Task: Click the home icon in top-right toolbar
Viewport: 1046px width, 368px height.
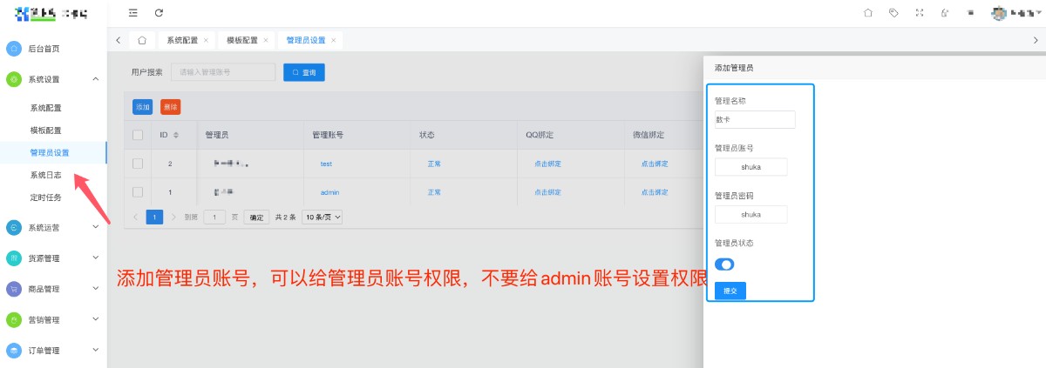Action: [x=867, y=13]
